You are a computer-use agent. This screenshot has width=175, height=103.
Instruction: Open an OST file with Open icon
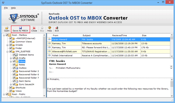(7, 29)
